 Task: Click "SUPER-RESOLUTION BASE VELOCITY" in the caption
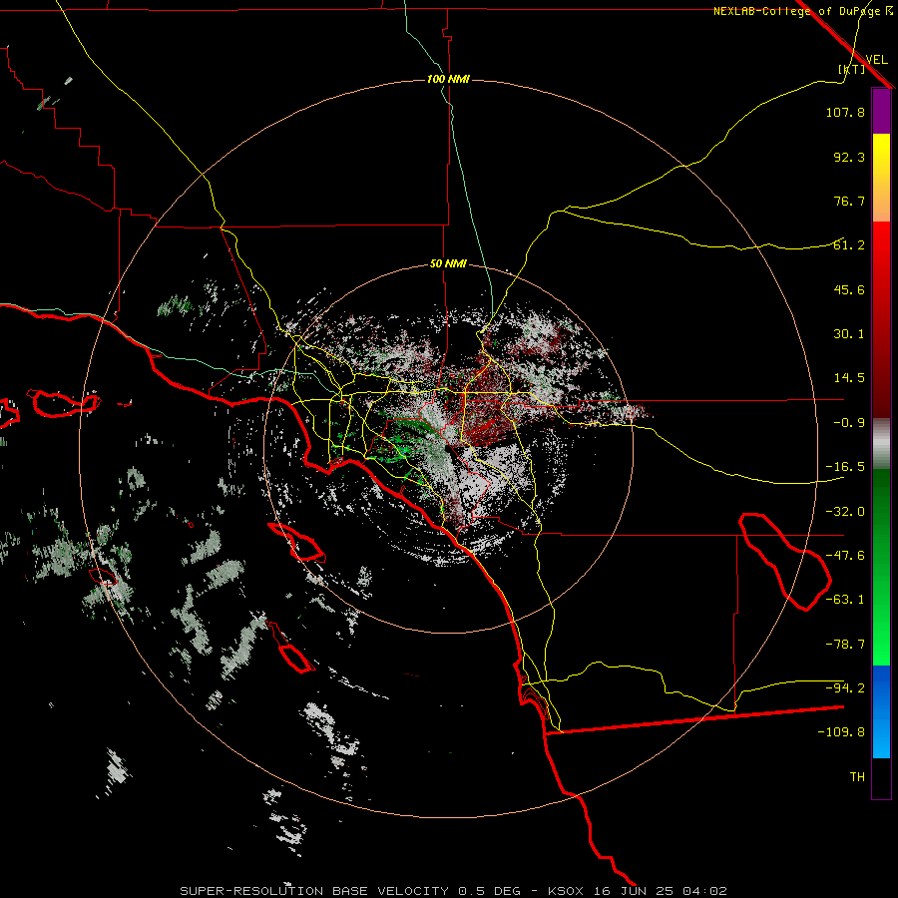pyautogui.click(x=314, y=891)
